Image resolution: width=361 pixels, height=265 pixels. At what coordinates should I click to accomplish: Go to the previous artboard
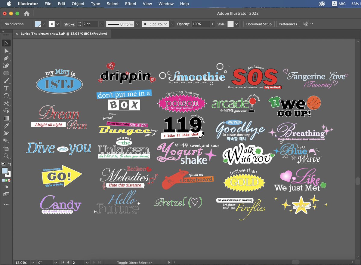68,262
